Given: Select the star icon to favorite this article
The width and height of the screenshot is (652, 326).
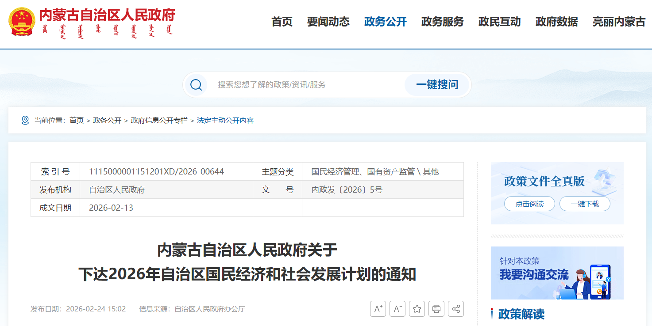Looking at the screenshot, I should tap(417, 309).
